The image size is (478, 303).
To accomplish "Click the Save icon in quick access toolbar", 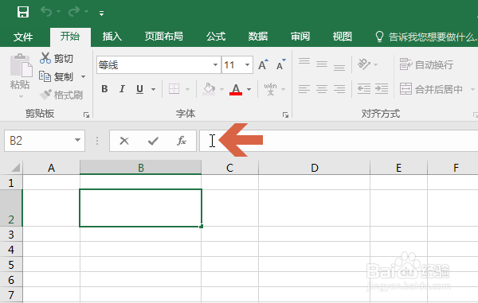I will click(23, 12).
